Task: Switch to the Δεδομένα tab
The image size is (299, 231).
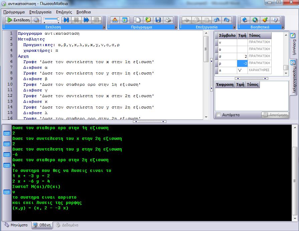Action: (x=67, y=225)
